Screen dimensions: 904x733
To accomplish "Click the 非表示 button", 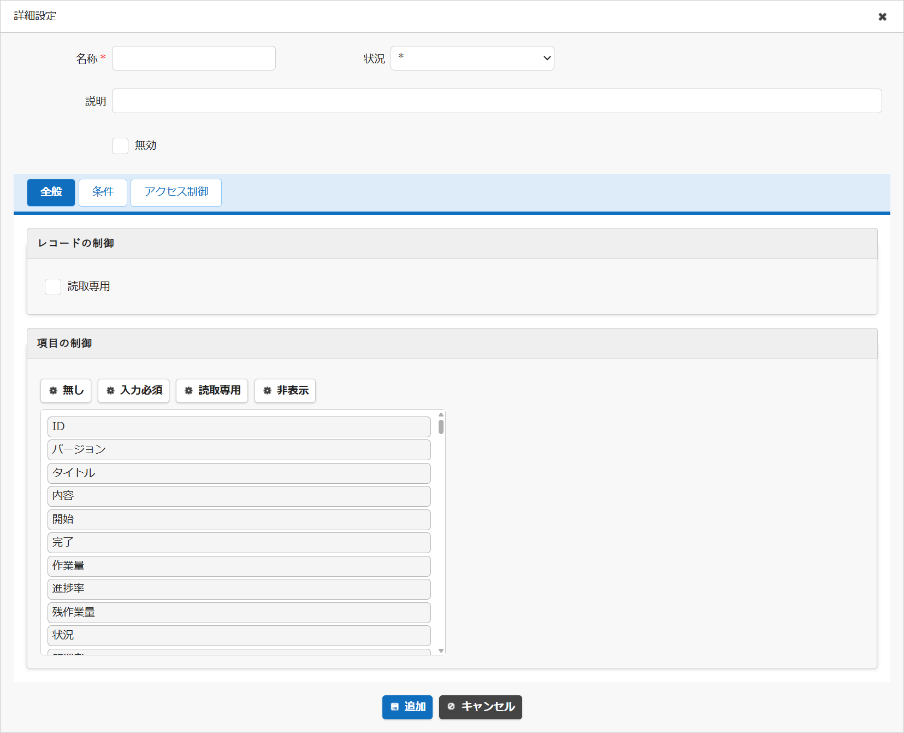I will (285, 391).
